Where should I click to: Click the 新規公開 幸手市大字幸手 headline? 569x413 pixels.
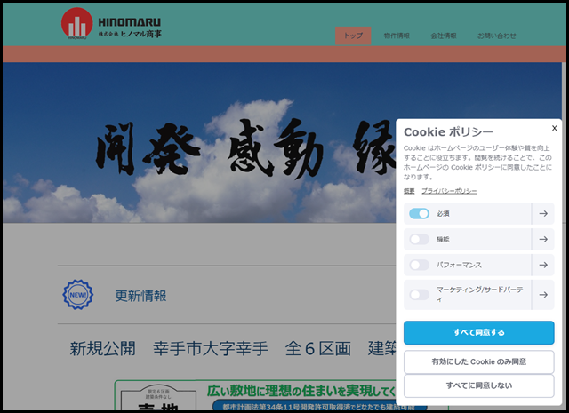coord(232,348)
